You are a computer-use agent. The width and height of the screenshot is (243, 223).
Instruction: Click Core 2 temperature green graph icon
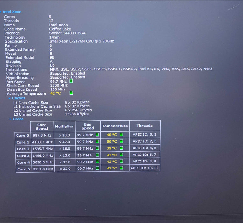[121, 148]
